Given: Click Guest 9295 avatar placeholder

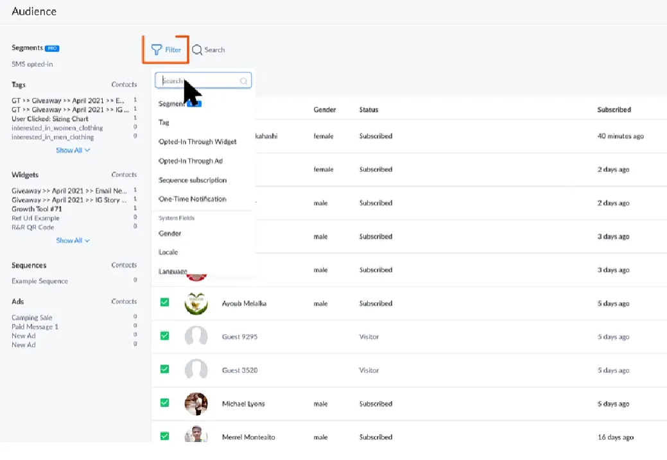Looking at the screenshot, I should point(196,337).
